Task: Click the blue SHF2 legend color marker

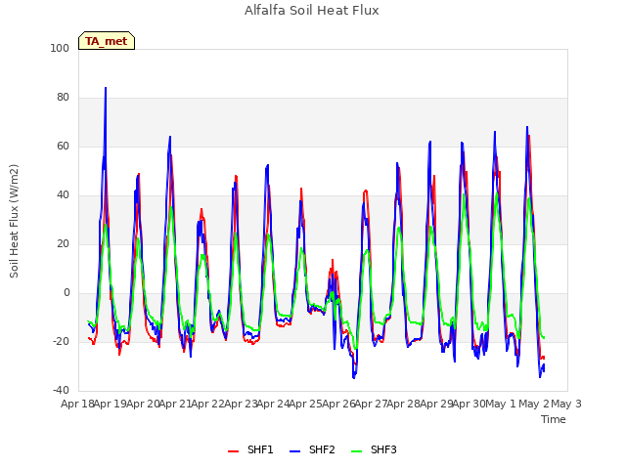Action: 294,451
